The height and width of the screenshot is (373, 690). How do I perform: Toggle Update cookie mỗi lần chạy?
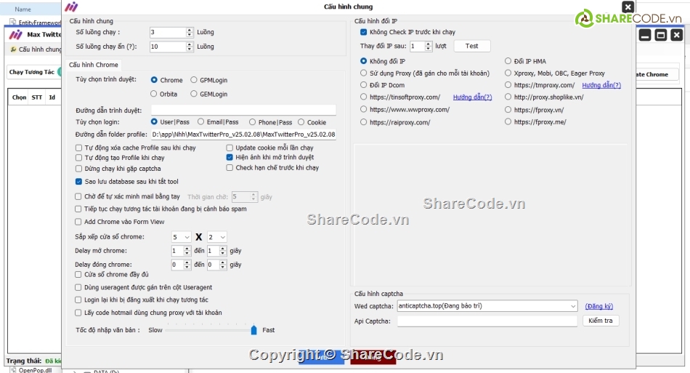230,148
